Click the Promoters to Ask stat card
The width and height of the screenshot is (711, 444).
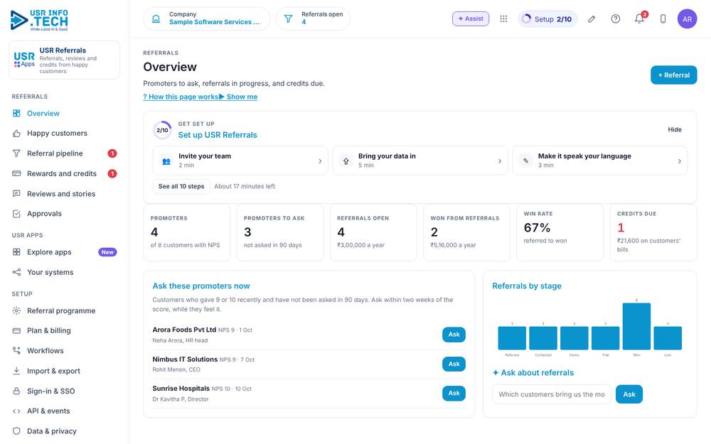pyautogui.click(x=280, y=232)
